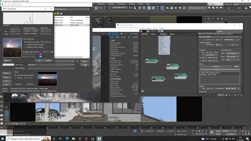This screenshot has height=141, width=251.
Task: Open the Mono channel output dropdown
Action: tap(233, 56)
